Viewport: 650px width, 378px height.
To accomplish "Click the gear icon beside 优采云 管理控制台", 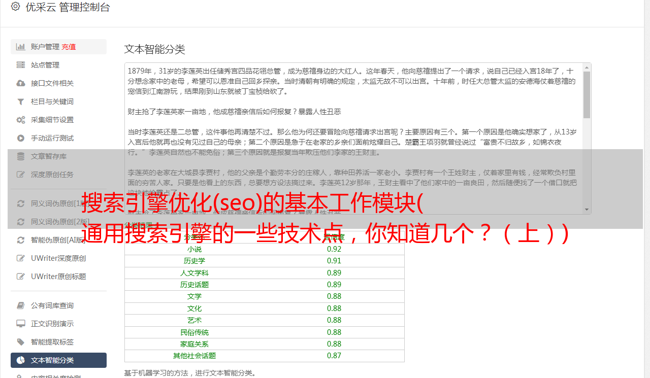I will coord(15,7).
